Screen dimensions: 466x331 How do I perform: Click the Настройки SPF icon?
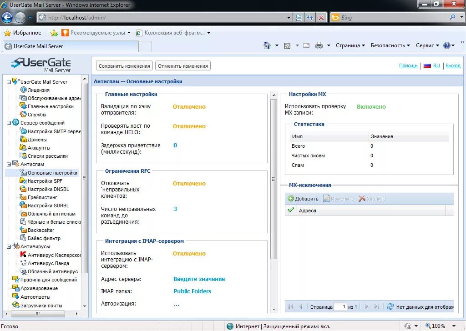pyautogui.click(x=23, y=181)
